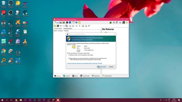Create a new workspace in QLC+ toolbar

pos(55,22)
